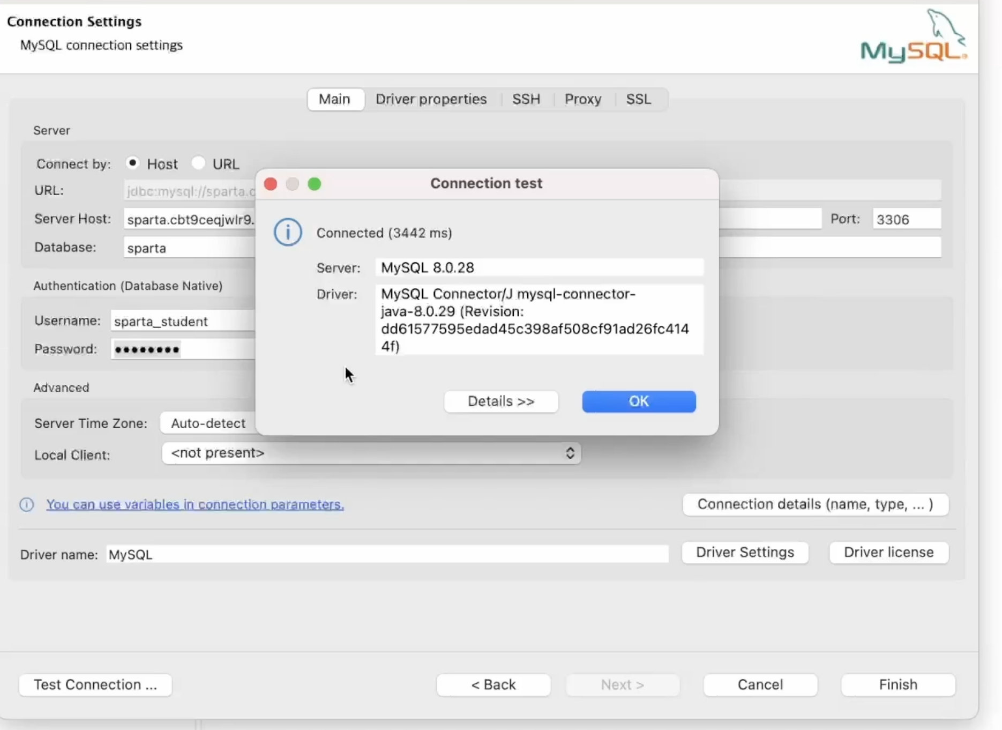Viewport: 1002px width, 730px height.
Task: Click the Test Connection ... button
Action: click(x=95, y=685)
